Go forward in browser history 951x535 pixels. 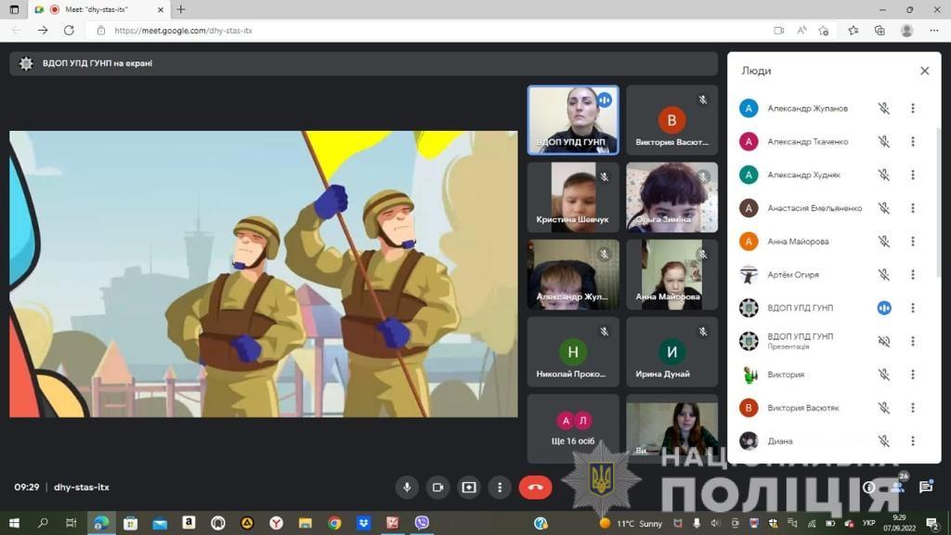(x=43, y=31)
